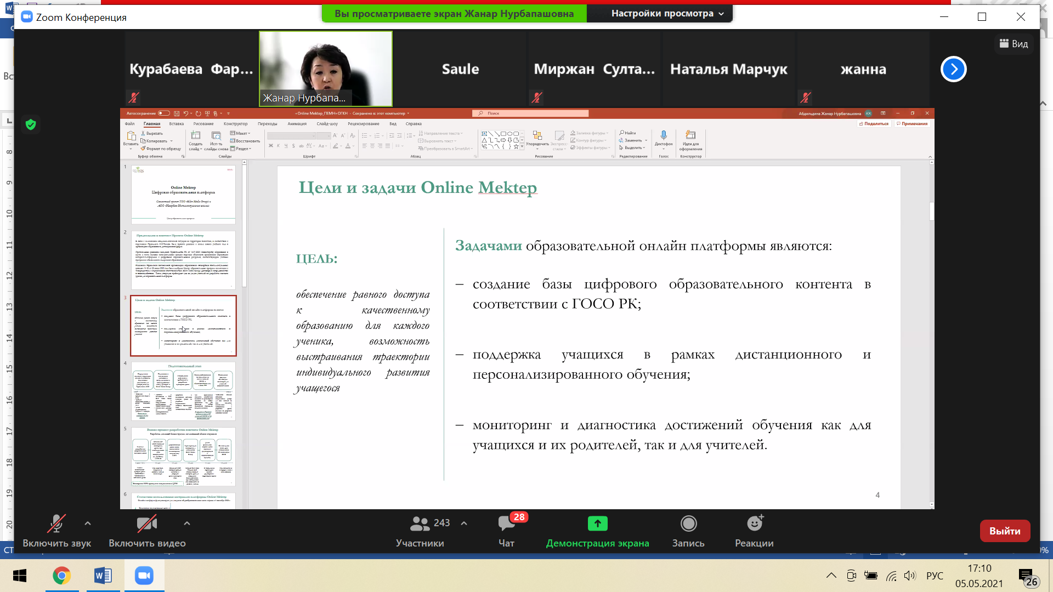Viewport: 1053px width, 592px height.
Task: Select slide 1 thumbnail Online Mektep title
Action: [x=183, y=195]
